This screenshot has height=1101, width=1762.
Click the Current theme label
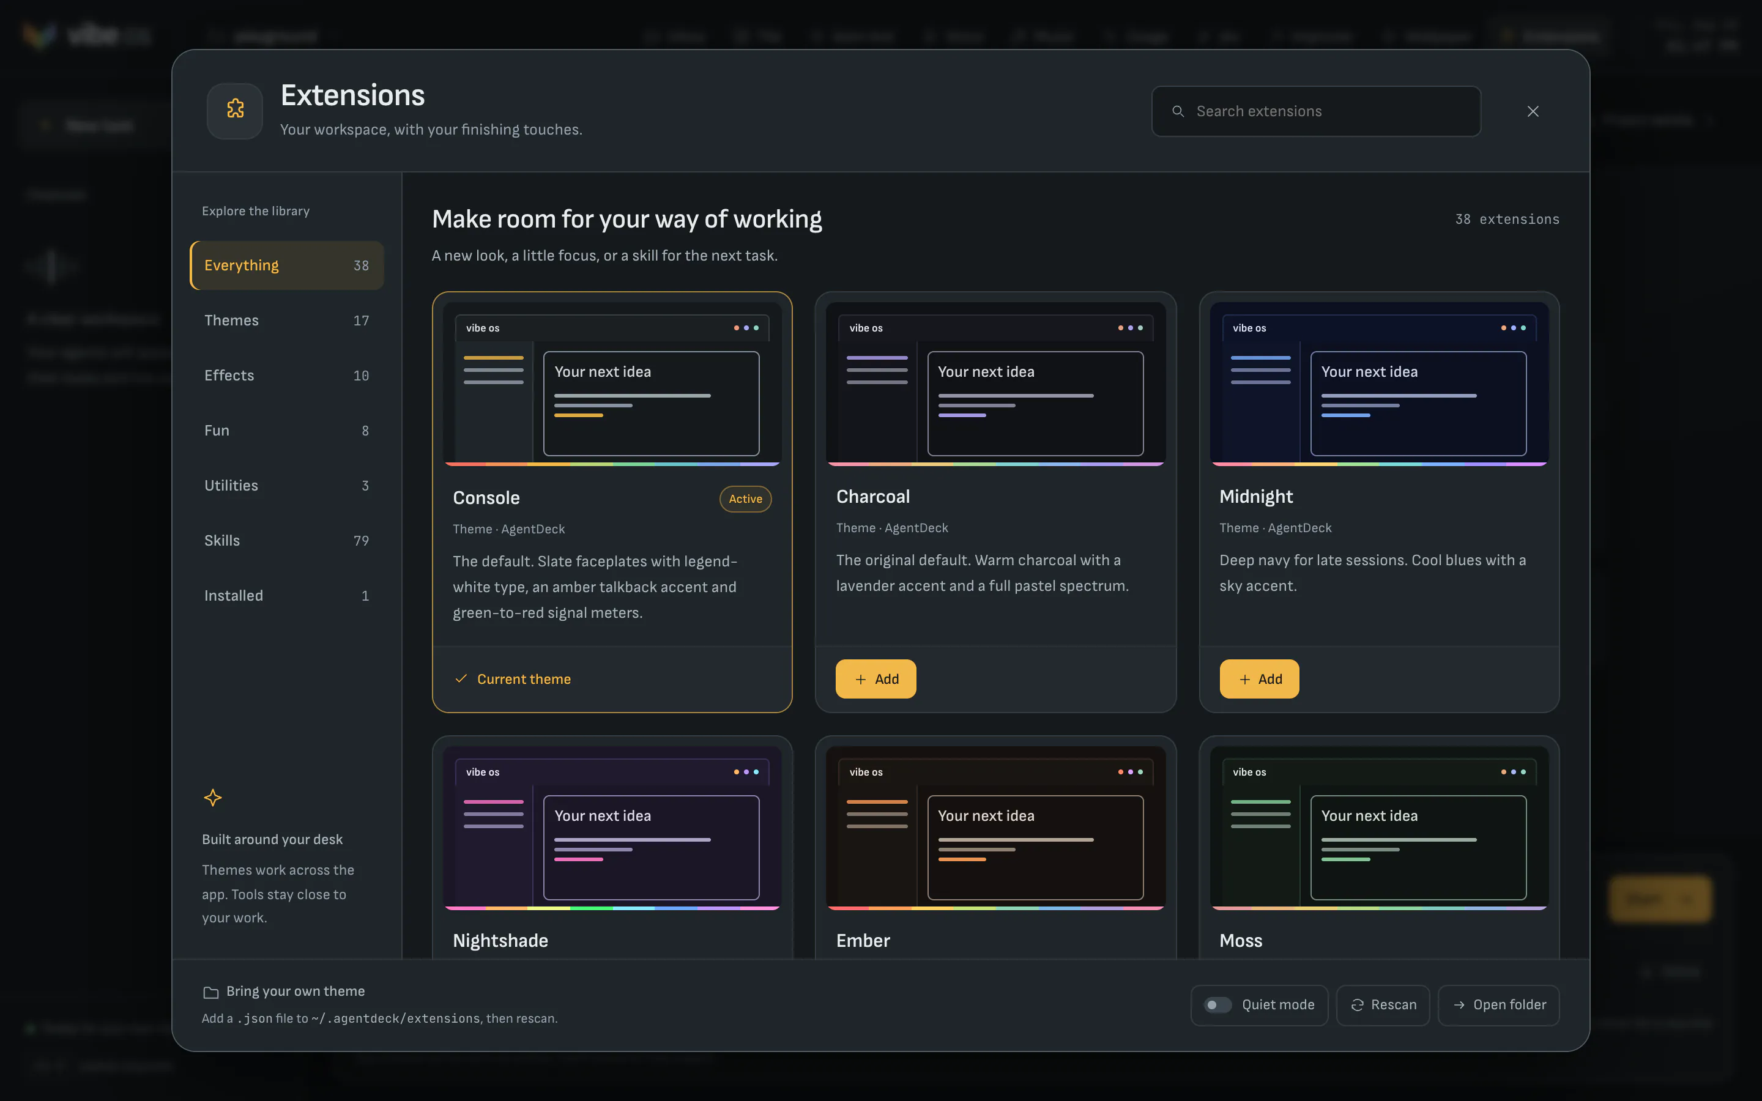click(524, 679)
